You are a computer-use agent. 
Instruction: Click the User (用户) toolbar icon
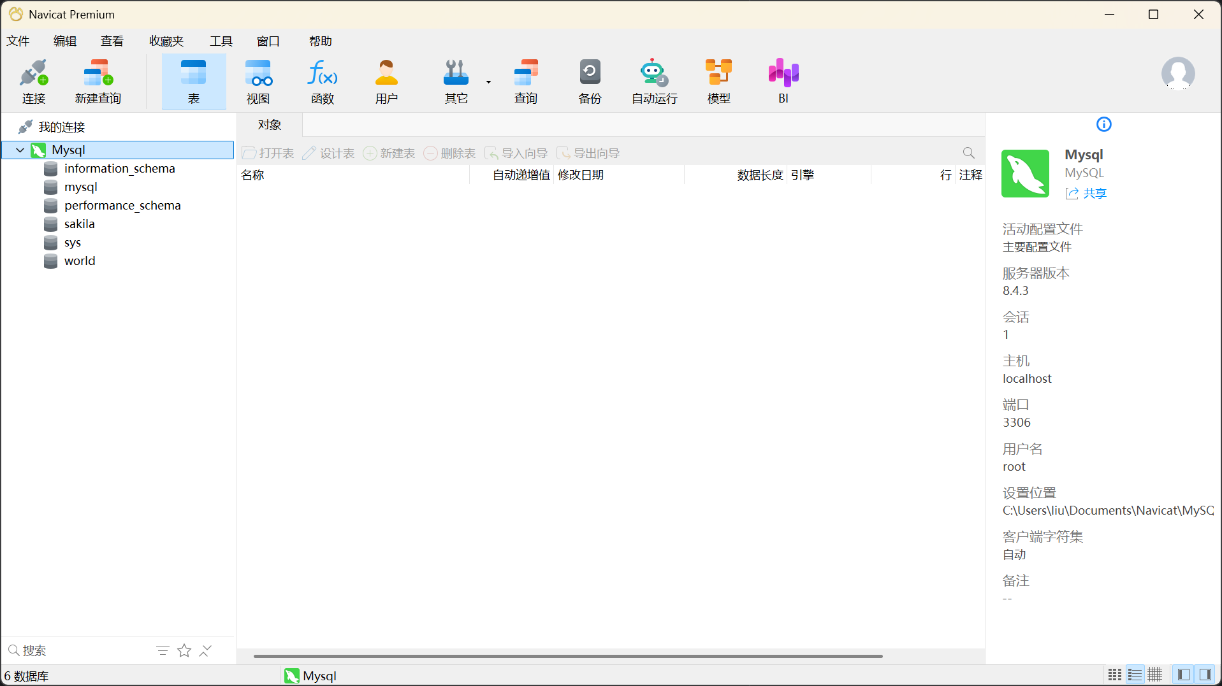click(x=386, y=81)
